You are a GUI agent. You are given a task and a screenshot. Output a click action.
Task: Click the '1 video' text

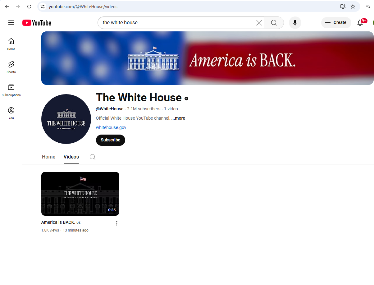[171, 109]
